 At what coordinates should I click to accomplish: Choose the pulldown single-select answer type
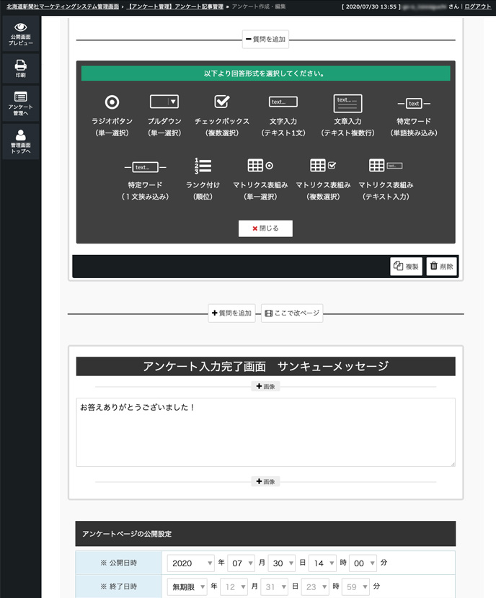[x=164, y=102]
